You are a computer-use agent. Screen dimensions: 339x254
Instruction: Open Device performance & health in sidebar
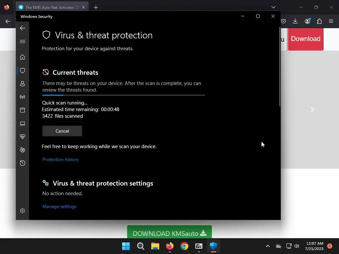(x=23, y=137)
